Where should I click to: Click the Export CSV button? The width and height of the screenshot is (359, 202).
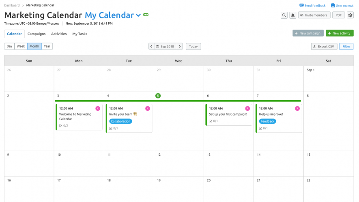[324, 47]
